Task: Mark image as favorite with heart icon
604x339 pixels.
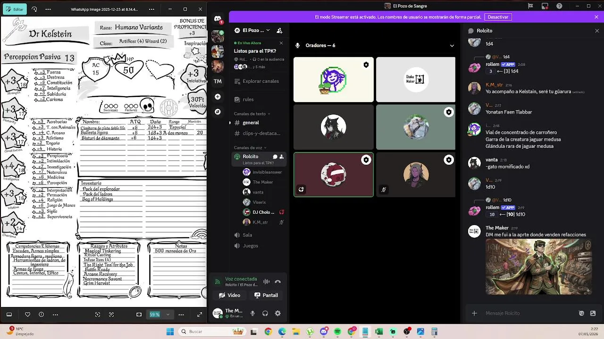Action: pos(27,315)
